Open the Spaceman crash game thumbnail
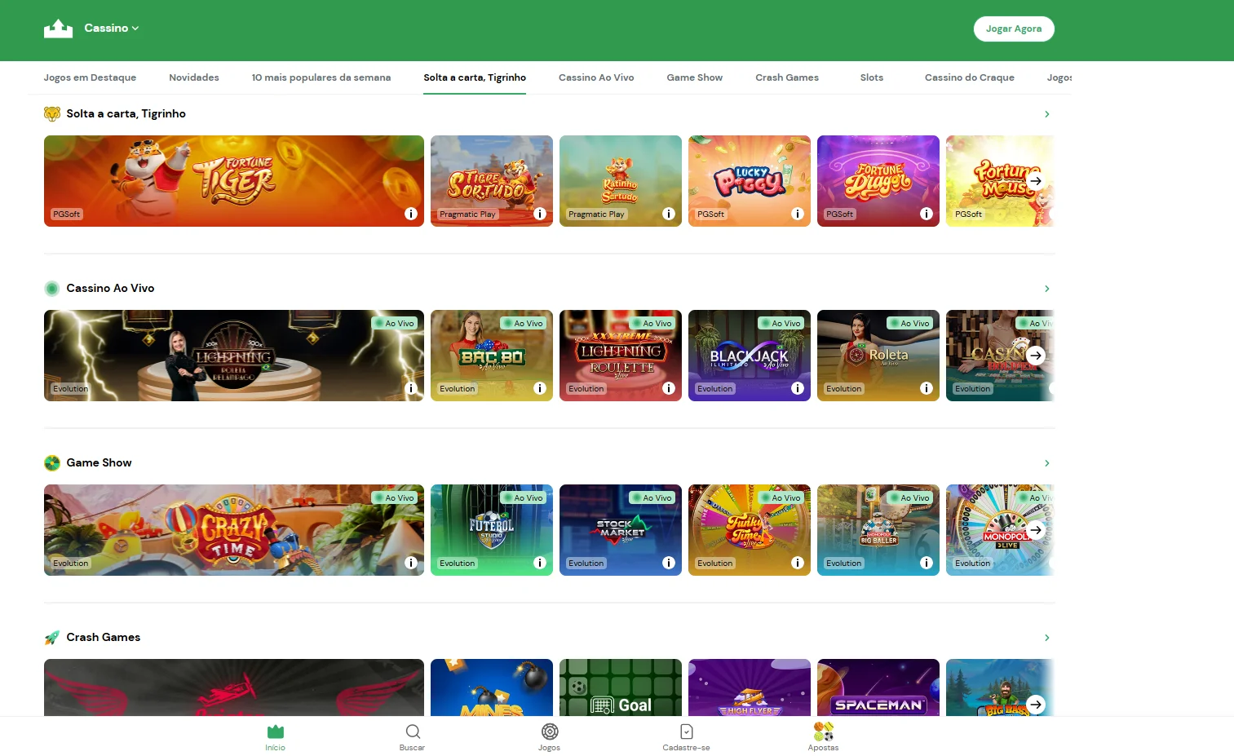The height and width of the screenshot is (756, 1234). (878, 687)
